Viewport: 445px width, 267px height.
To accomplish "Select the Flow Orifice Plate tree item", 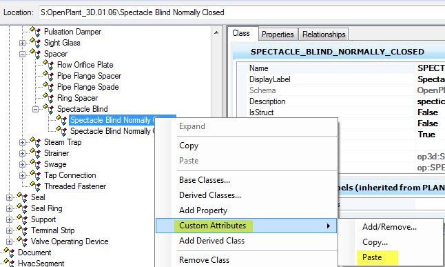I will [x=85, y=65].
